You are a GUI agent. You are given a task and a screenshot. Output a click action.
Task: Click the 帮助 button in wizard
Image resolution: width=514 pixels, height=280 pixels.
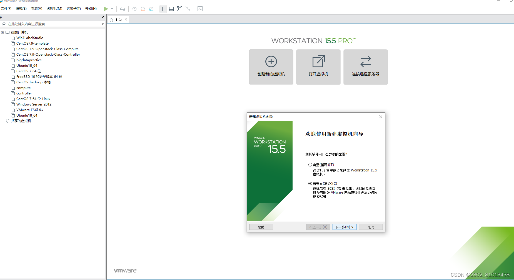pyautogui.click(x=261, y=227)
